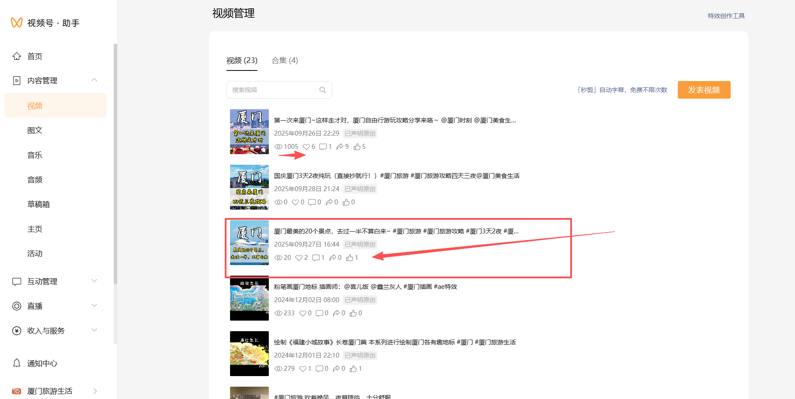Click thumbnail of 第一次来厦门 video

249,132
